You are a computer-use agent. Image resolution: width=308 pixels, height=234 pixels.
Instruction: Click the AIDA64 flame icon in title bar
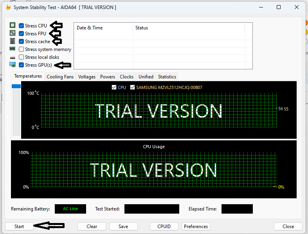(8, 7)
